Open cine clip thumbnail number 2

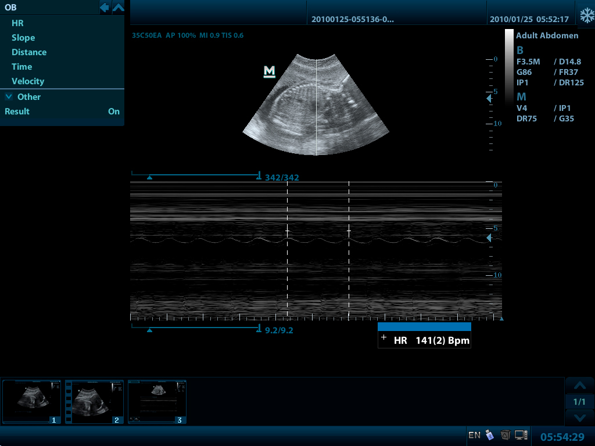click(94, 401)
